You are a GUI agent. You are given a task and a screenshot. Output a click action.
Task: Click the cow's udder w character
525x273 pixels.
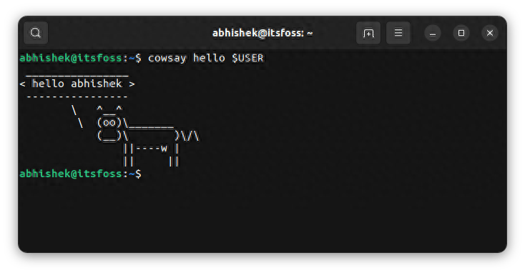pos(164,148)
